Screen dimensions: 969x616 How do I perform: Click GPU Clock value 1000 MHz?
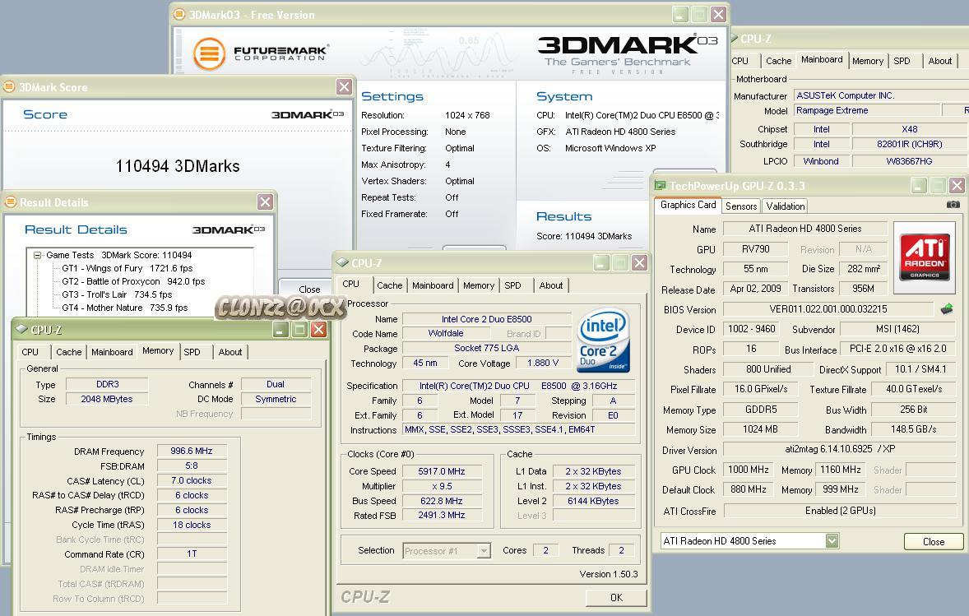pyautogui.click(x=749, y=470)
